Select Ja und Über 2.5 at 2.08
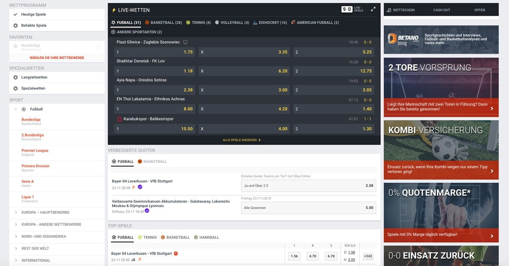The width and height of the screenshot is (509, 266). (x=308, y=186)
